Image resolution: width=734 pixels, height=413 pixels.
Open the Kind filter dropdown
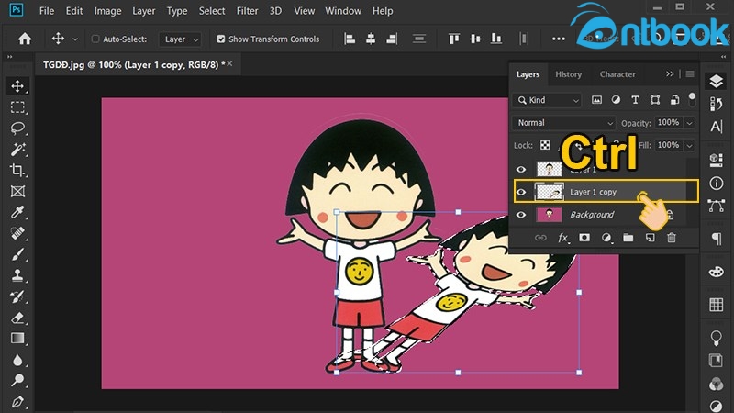[547, 100]
